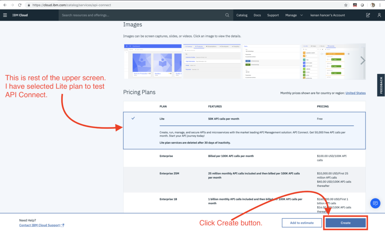Click the site padlock icon
The image size is (385, 232).
point(29,5)
